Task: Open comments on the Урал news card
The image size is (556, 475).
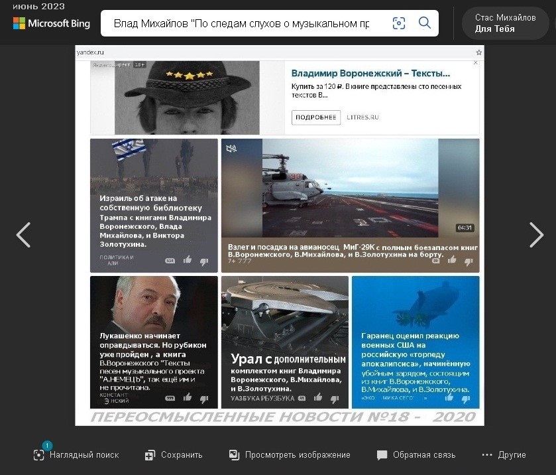Action: tap(302, 398)
